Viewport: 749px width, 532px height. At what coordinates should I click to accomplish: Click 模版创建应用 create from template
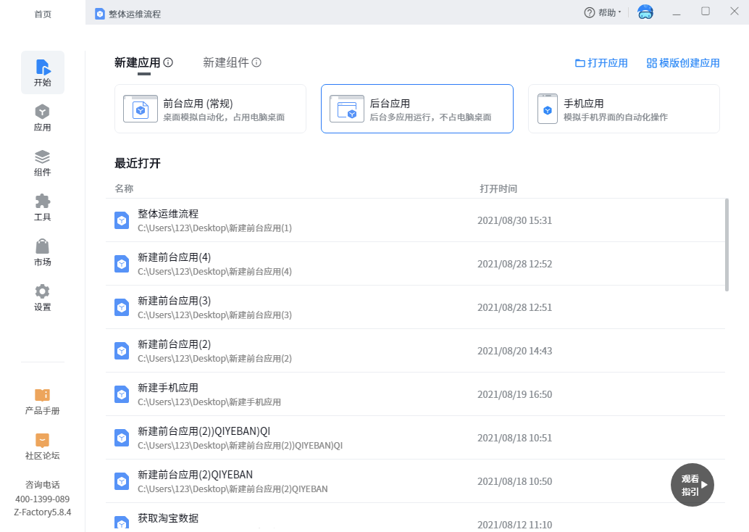pos(683,63)
